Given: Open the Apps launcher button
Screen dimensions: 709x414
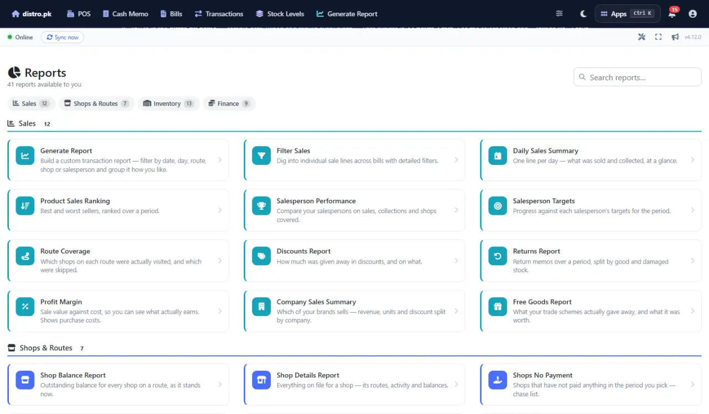Looking at the screenshot, I should [628, 14].
